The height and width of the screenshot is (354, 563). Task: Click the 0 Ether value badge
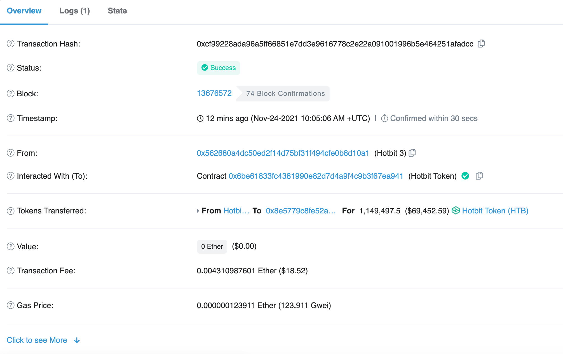point(212,246)
